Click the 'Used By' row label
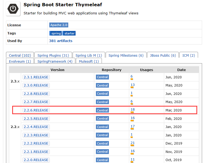 click(x=15, y=41)
